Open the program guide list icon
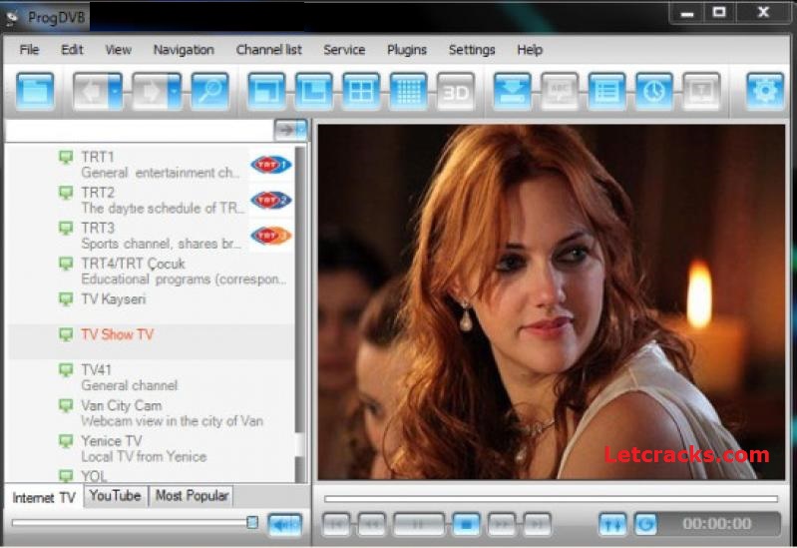Viewport: 797px width, 548px height. pos(606,92)
